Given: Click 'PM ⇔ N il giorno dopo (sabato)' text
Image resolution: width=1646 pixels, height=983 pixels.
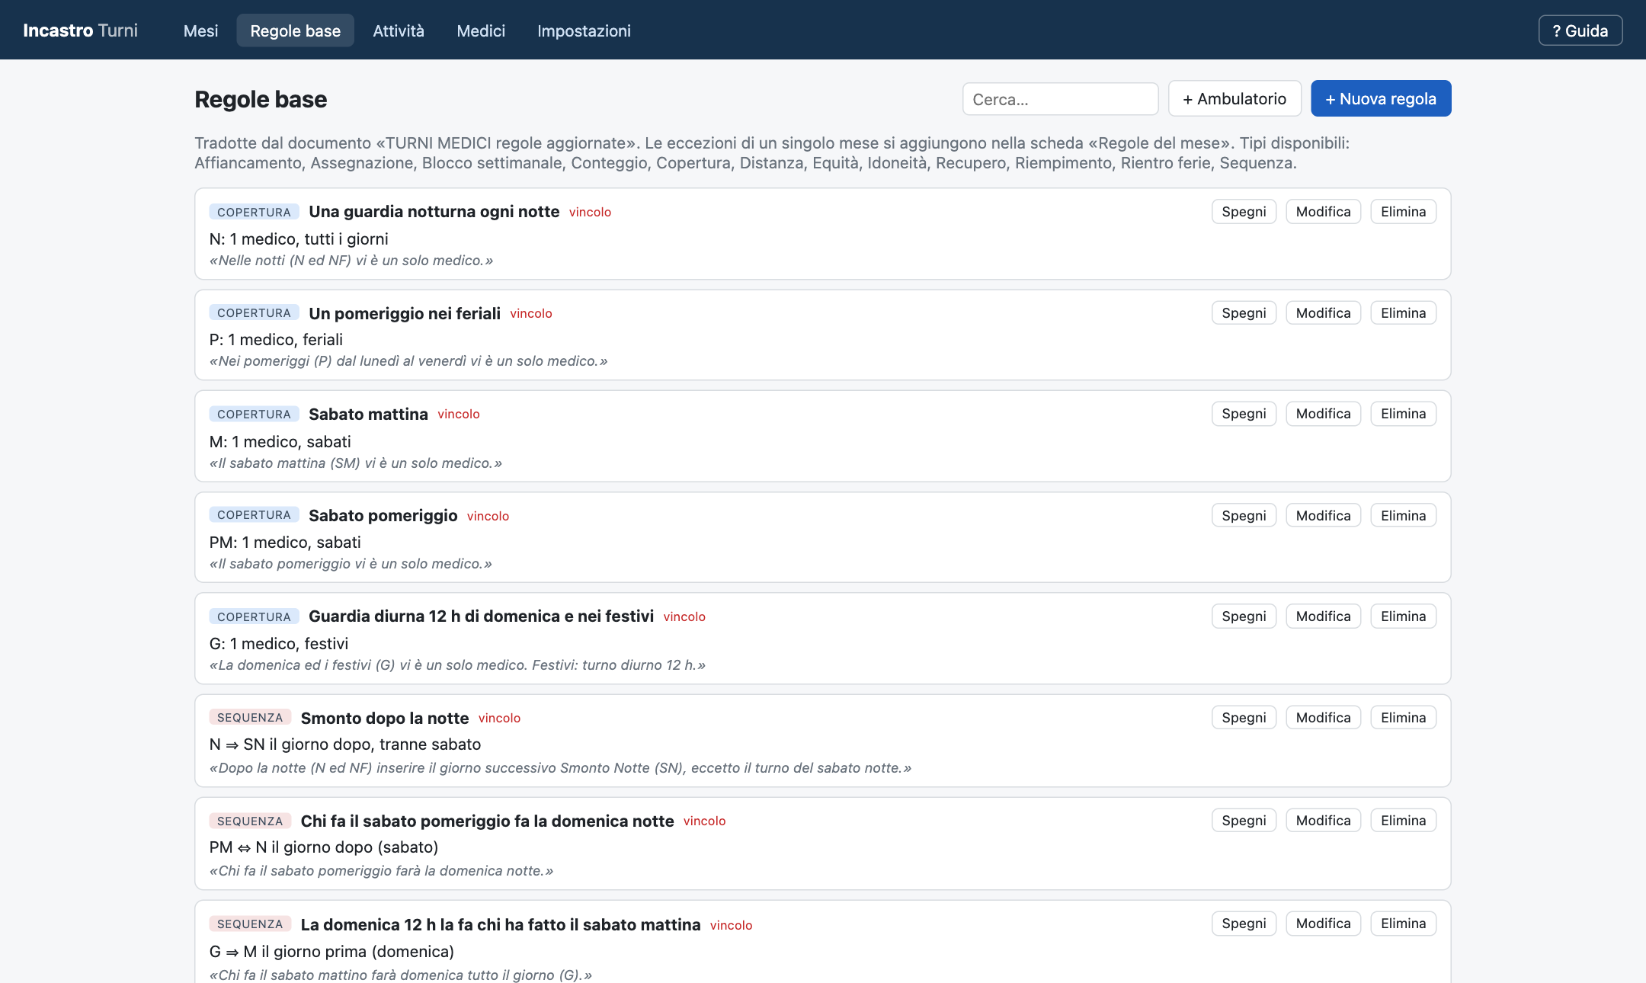Looking at the screenshot, I should [324, 847].
